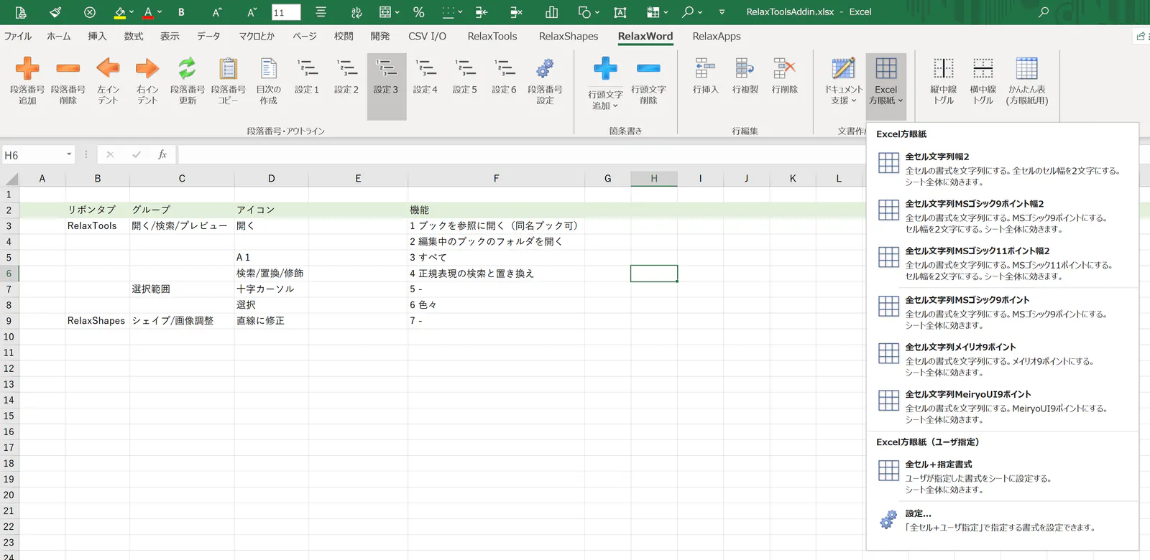Screen dimensions: 1150x560
Task: Open the 行頭文字追加 dropdown
Action: pyautogui.click(x=605, y=100)
